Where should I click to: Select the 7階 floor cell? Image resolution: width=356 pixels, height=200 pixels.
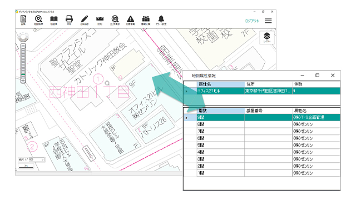(x=221, y=131)
